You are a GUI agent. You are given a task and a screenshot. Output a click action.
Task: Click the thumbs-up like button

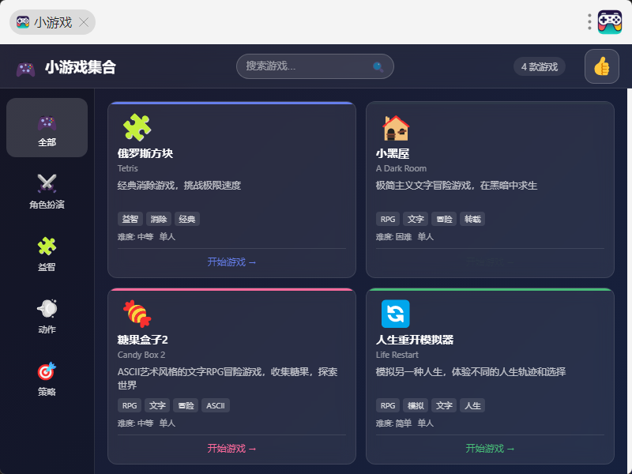coord(601,66)
